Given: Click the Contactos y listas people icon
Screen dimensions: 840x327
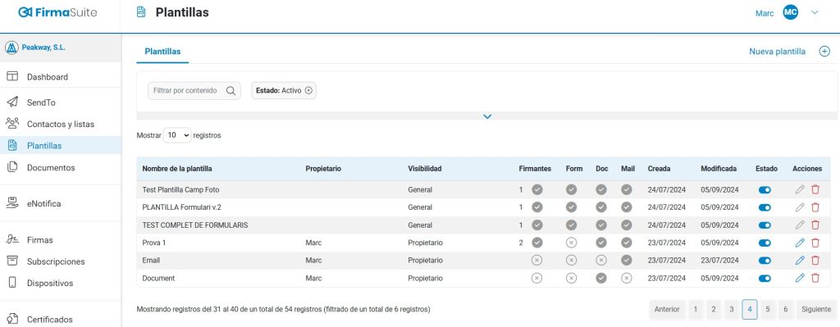Looking at the screenshot, I should (x=12, y=124).
